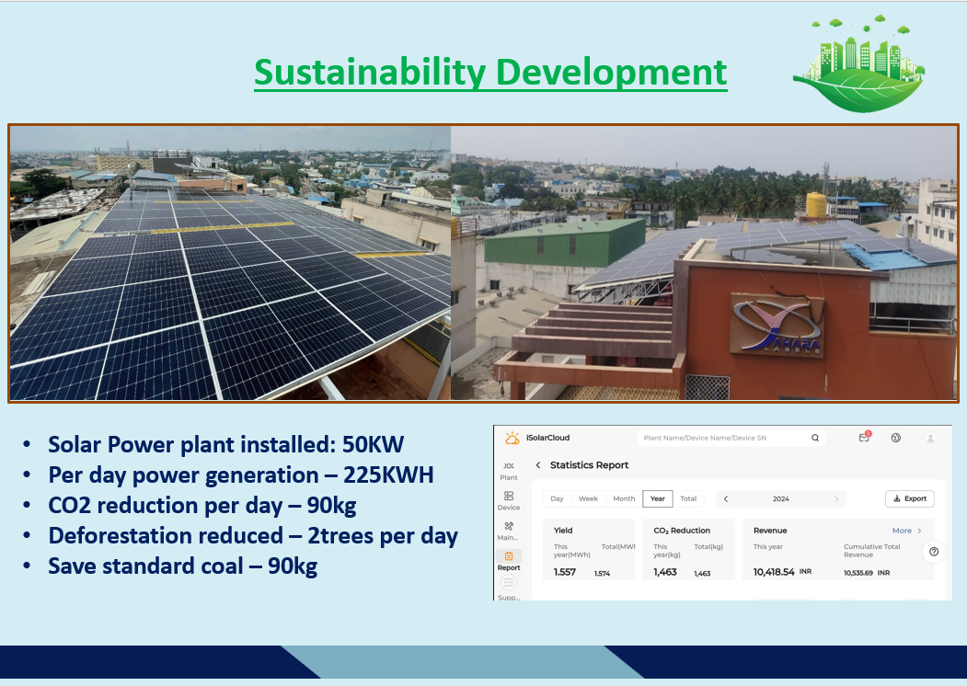Click the Export button

point(910,498)
